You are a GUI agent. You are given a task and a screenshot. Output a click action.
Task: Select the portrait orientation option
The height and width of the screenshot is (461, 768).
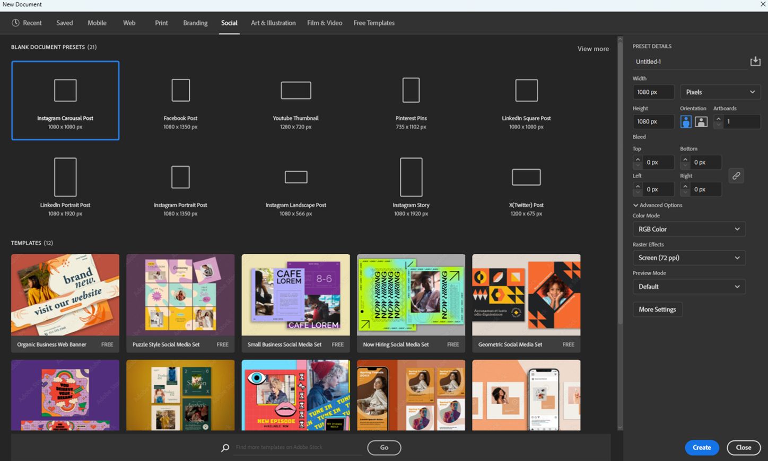click(686, 121)
